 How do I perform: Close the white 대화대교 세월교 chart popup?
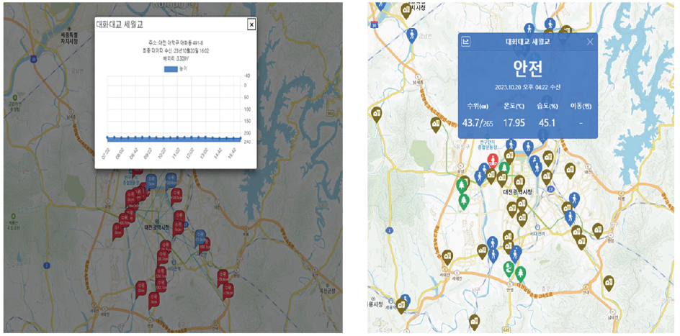click(251, 24)
